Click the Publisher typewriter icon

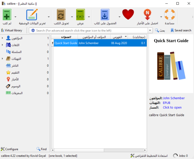coord(8,66)
